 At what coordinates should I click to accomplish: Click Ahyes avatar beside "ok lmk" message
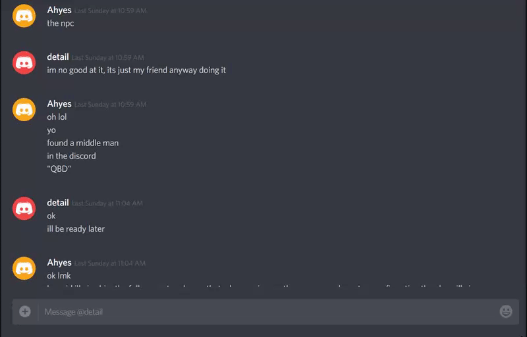click(24, 268)
